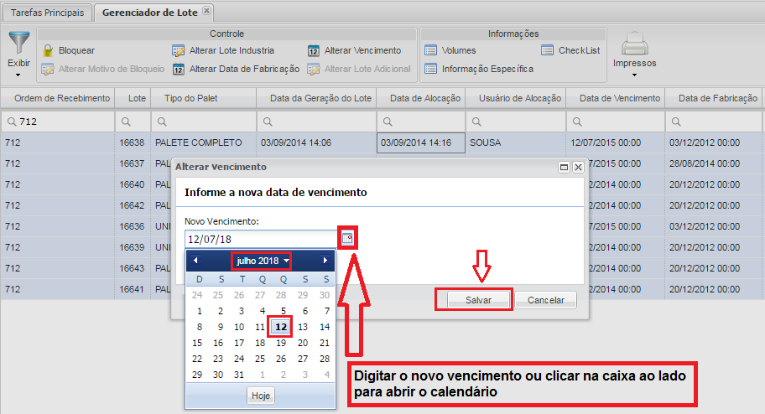Viewport: 765px width, 414px height.
Task: Close the Gerenciador de Lote tab
Action: pyautogui.click(x=207, y=10)
